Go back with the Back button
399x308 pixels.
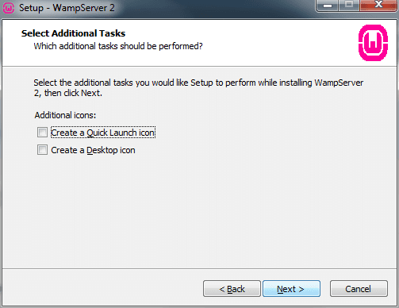pyautogui.click(x=232, y=289)
